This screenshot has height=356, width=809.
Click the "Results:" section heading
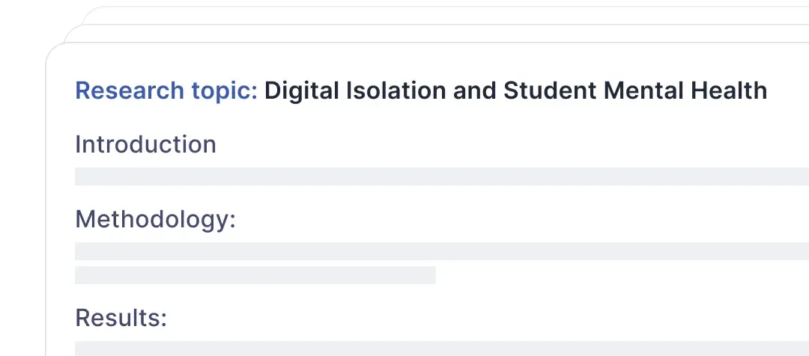point(121,318)
